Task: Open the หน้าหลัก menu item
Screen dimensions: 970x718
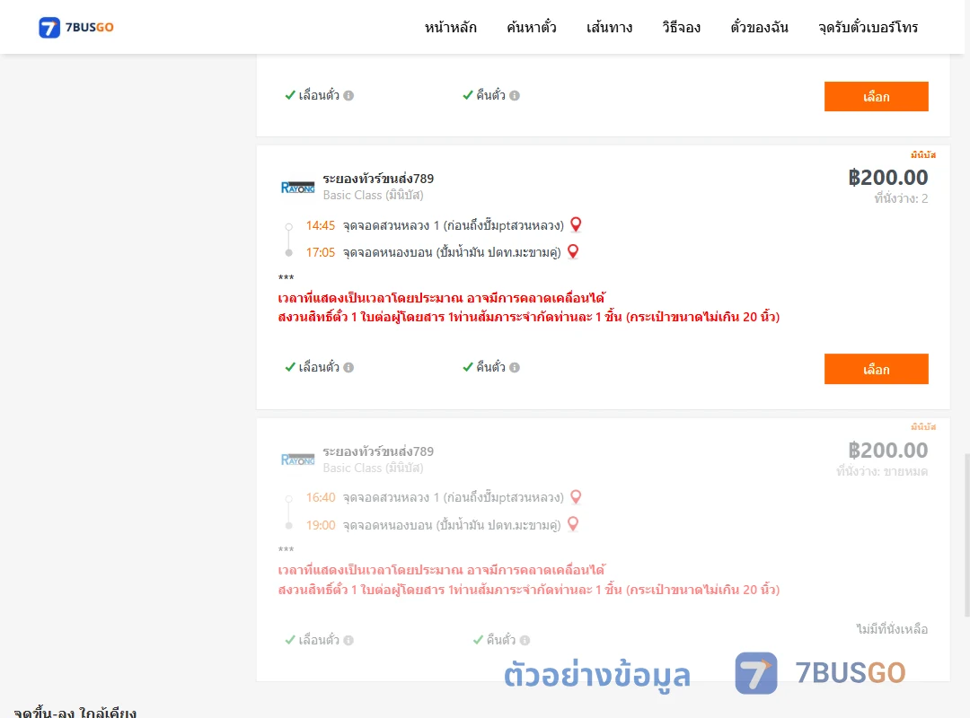Action: (x=450, y=27)
